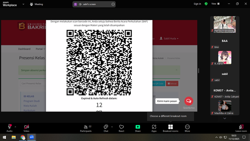Click the Presensi Kelas heading
This screenshot has width=250, height=141.
[32, 58]
